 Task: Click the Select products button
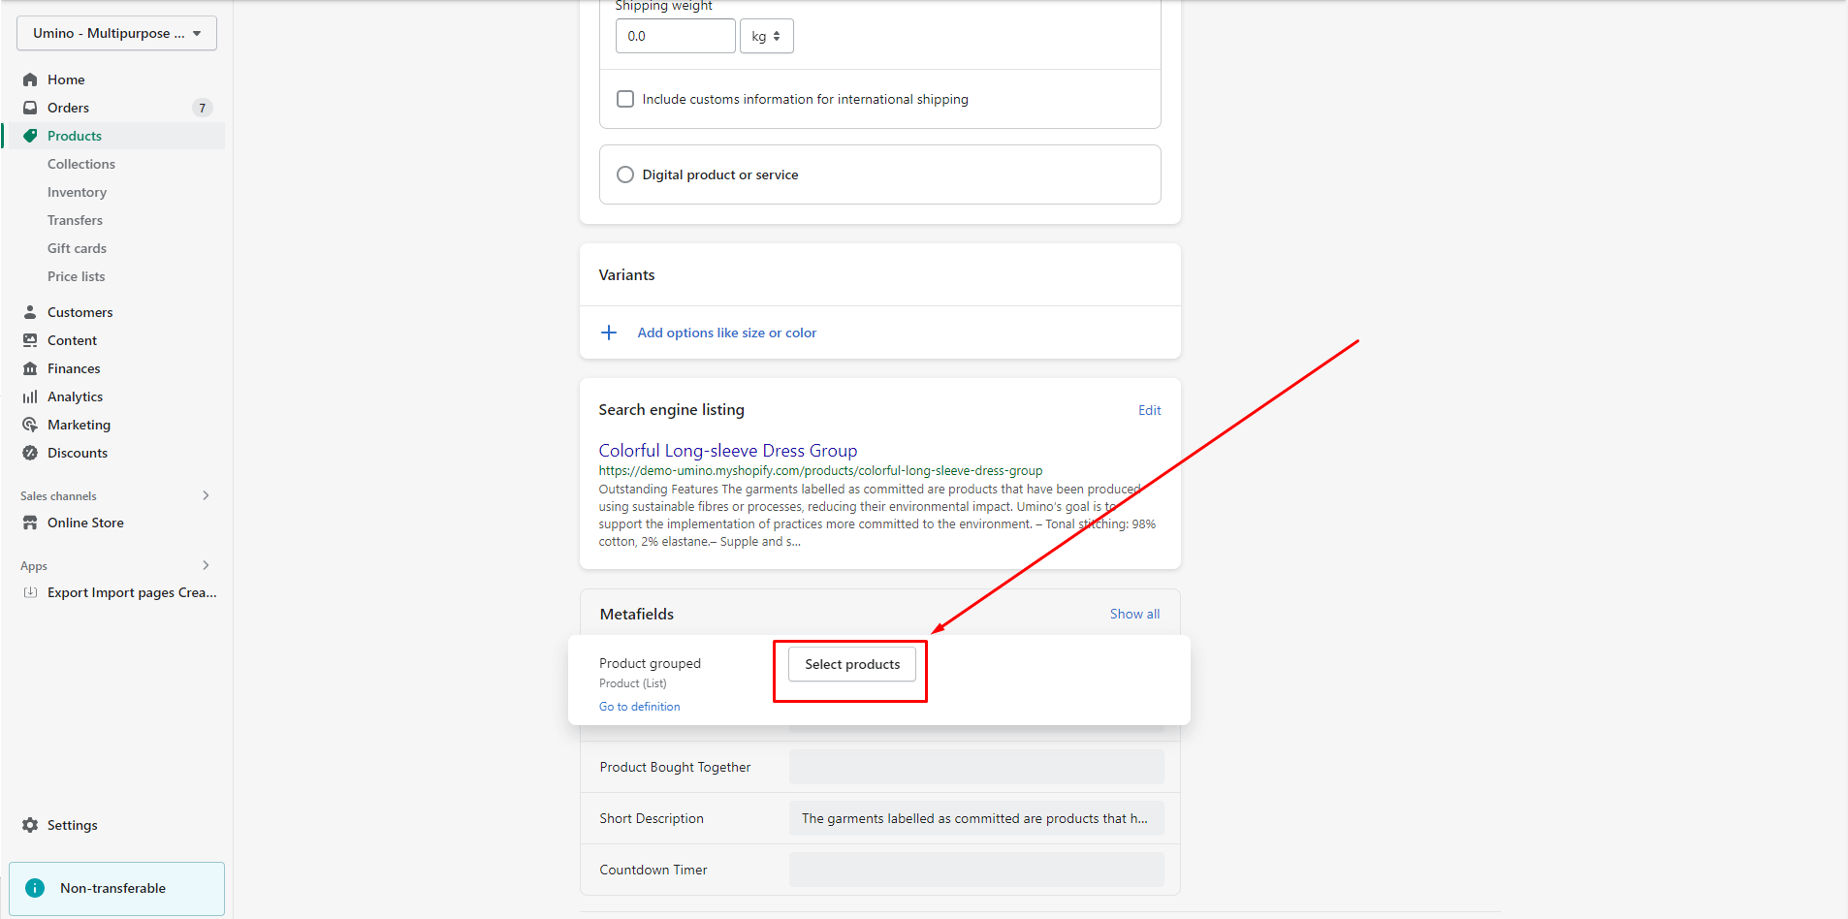coord(851,664)
